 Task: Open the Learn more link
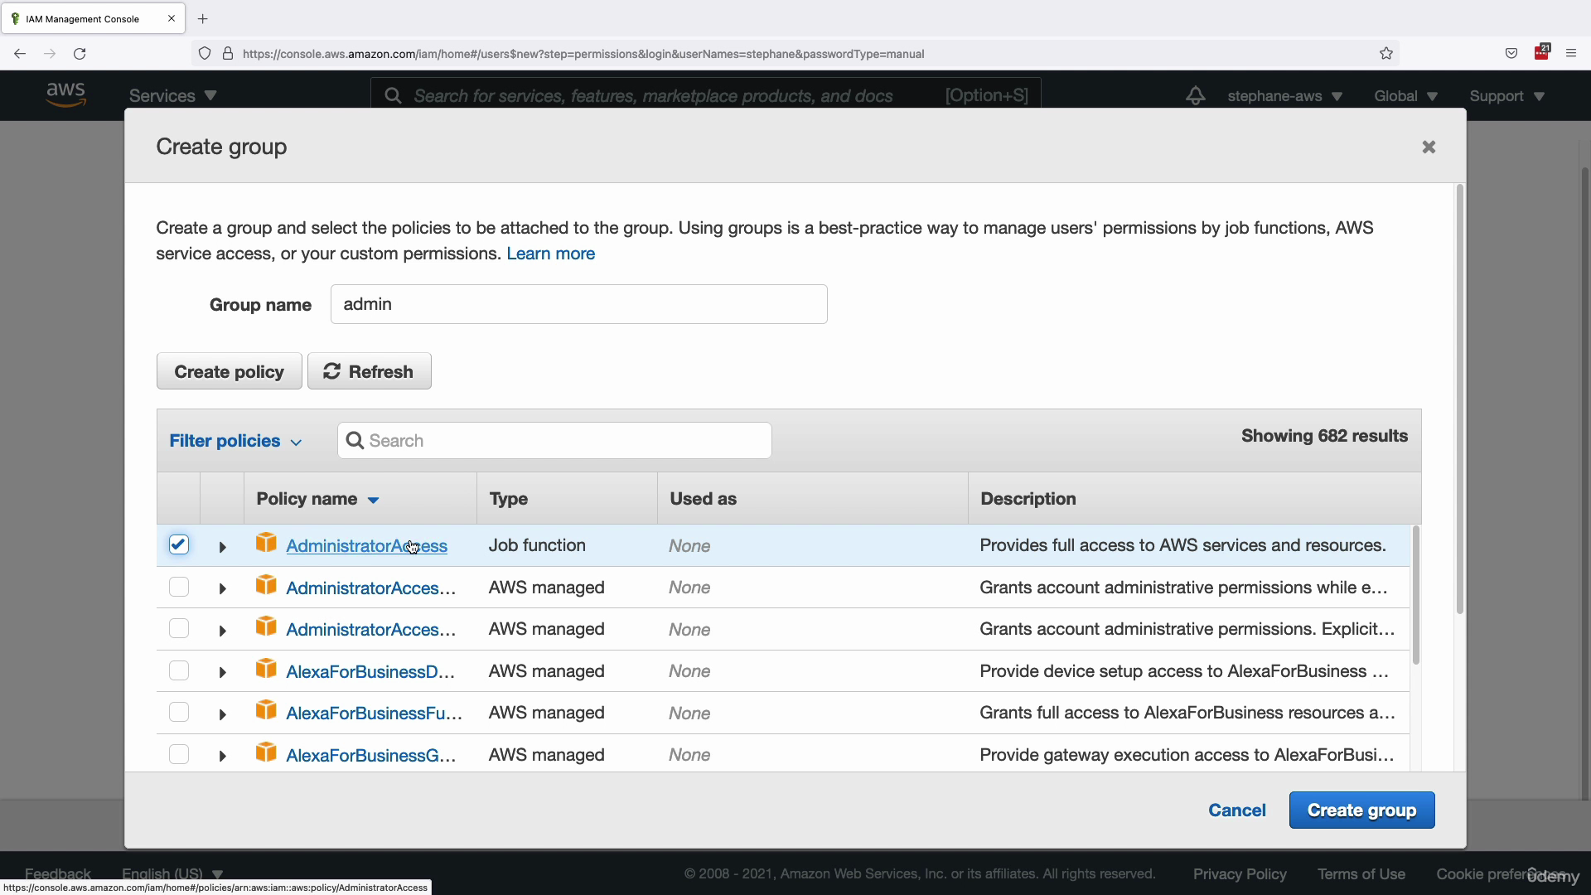pyautogui.click(x=550, y=254)
